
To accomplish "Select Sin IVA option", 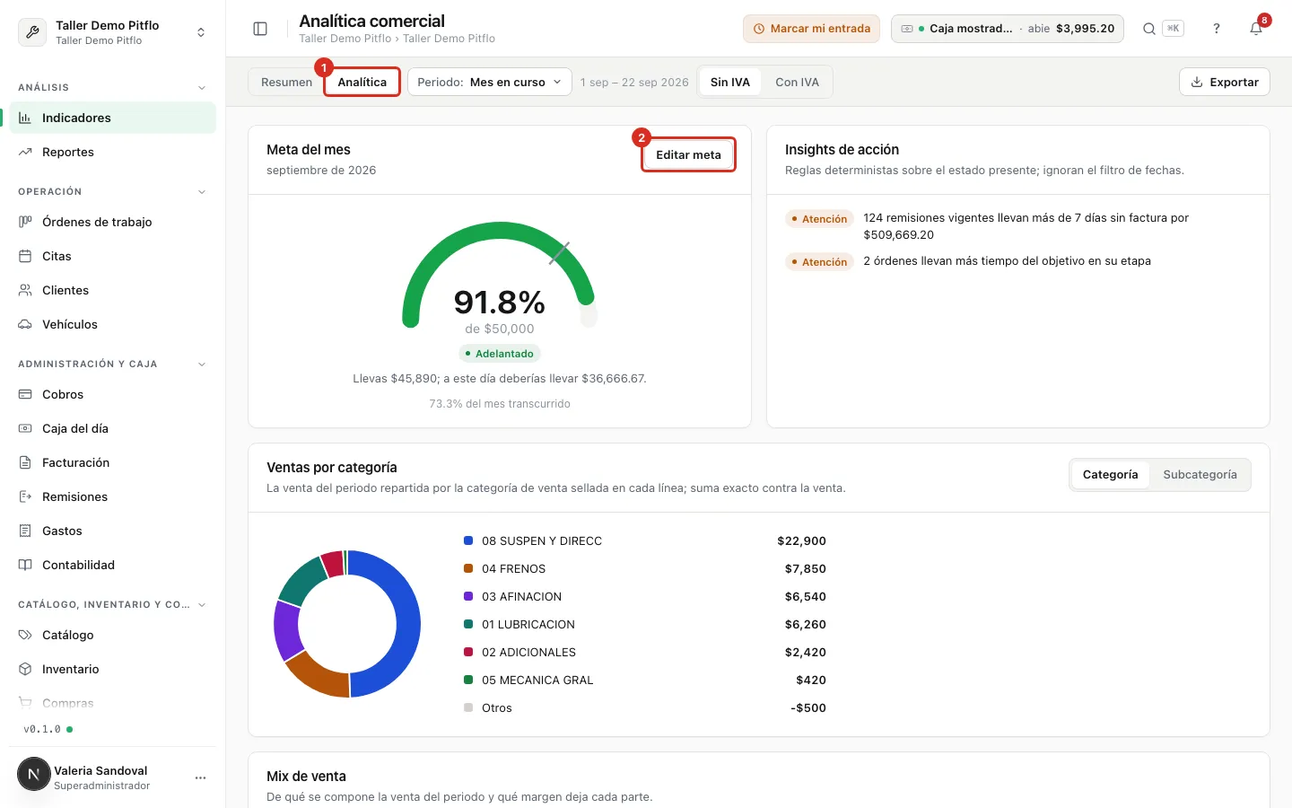I will [730, 82].
